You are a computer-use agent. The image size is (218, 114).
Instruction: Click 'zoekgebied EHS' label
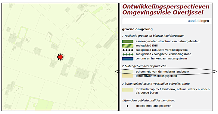(147, 46)
